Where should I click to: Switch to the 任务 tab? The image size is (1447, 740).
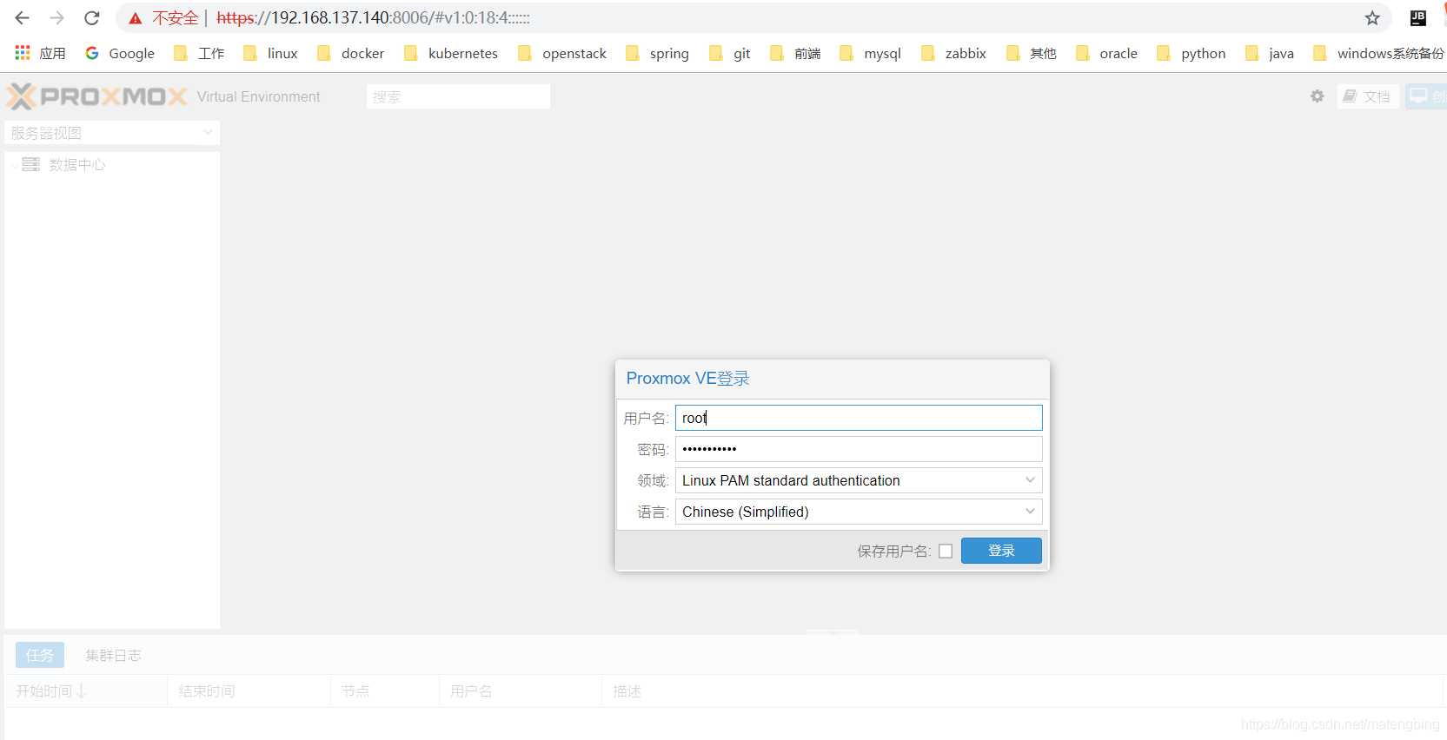click(40, 655)
